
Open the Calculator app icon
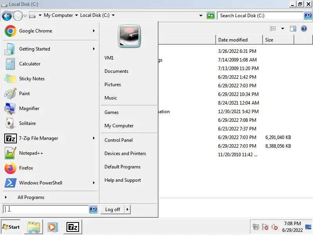coord(10,64)
